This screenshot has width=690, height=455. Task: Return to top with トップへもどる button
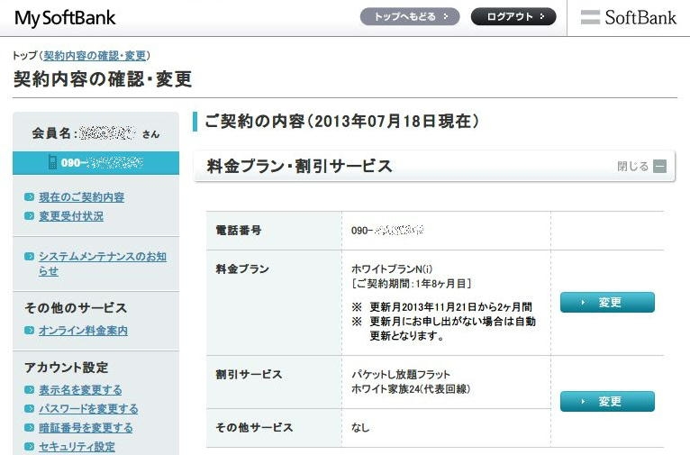(410, 17)
